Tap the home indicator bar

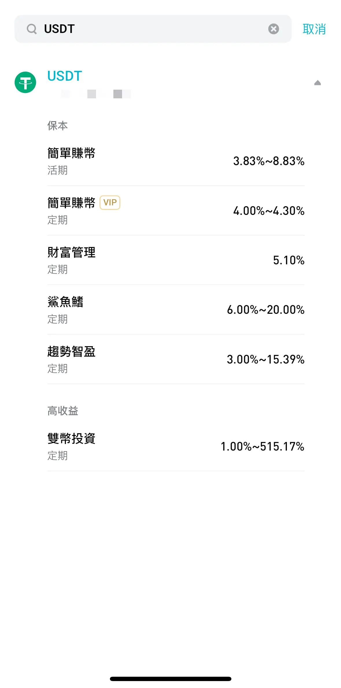(x=170, y=679)
